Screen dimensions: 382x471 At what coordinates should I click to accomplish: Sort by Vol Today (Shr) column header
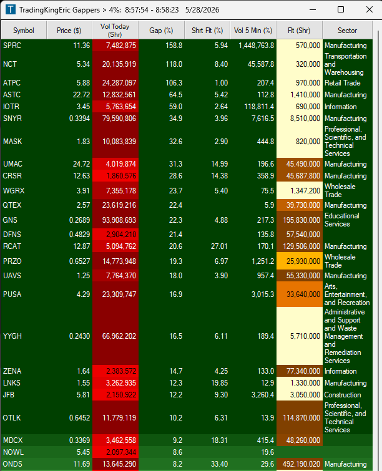point(115,31)
